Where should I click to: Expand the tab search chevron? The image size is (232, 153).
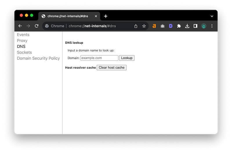pos(212,16)
